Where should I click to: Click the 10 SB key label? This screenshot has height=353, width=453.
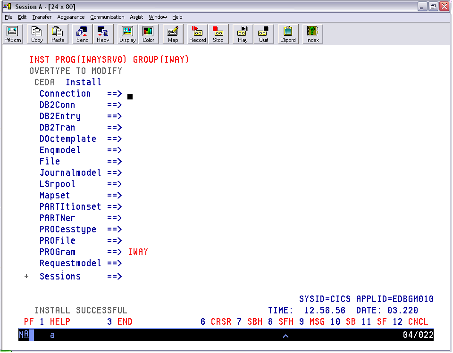coord(343,322)
